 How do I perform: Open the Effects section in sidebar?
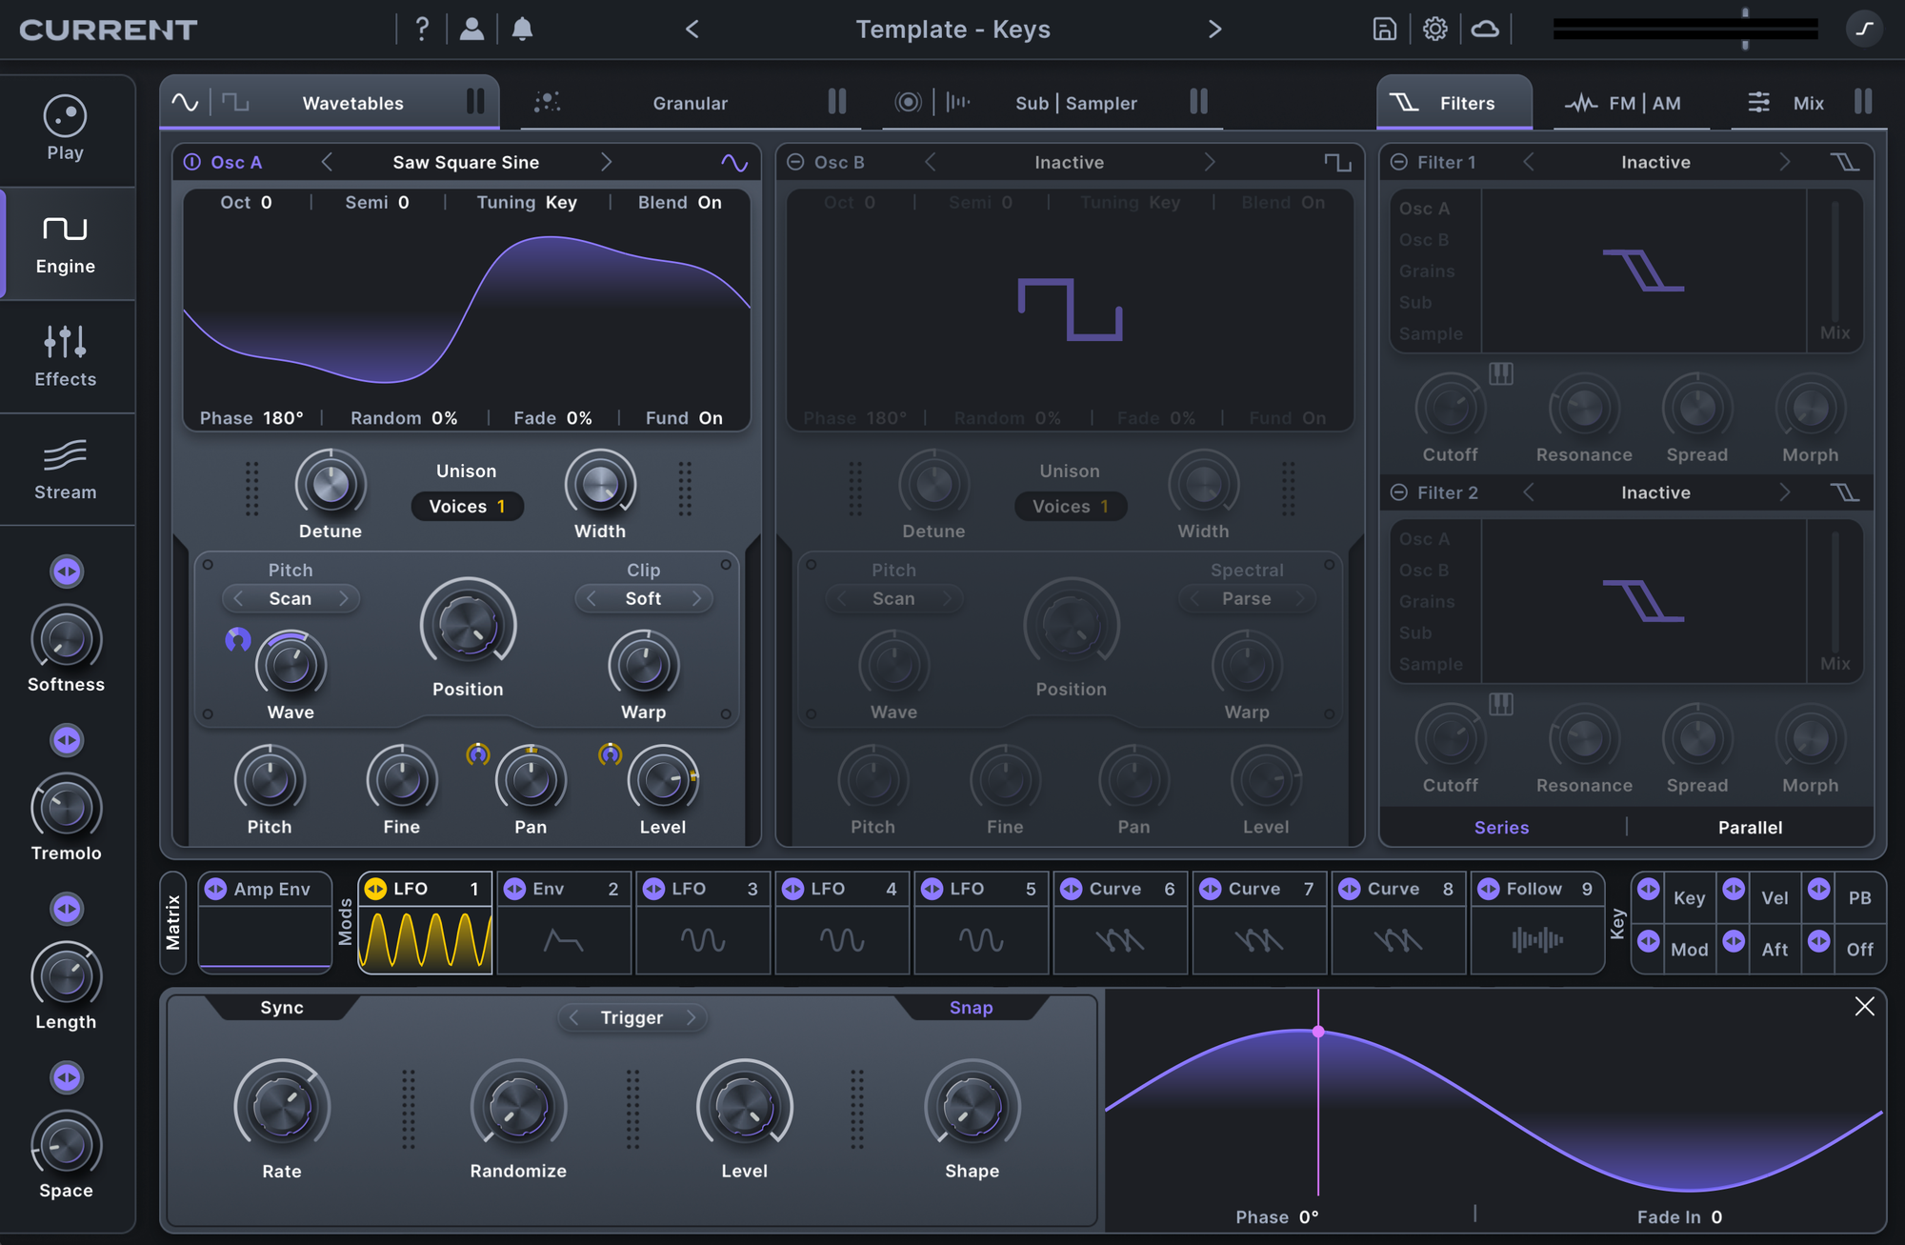(66, 356)
